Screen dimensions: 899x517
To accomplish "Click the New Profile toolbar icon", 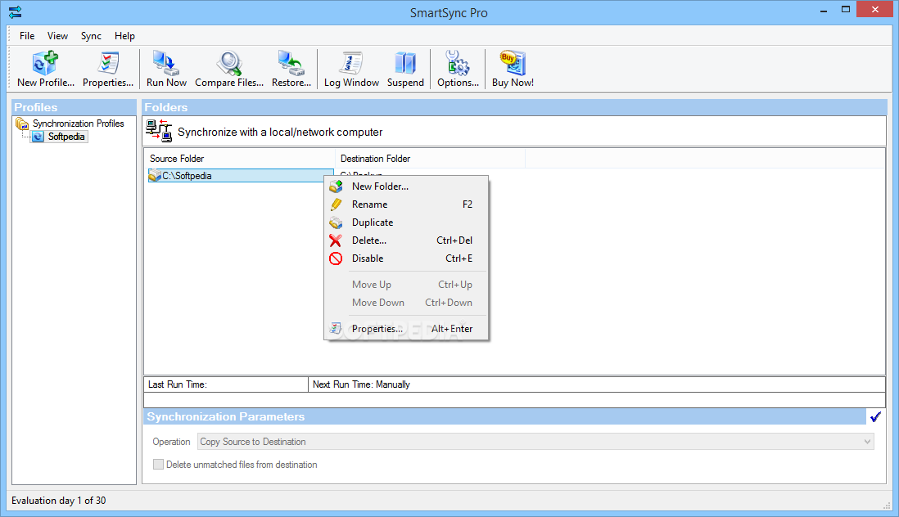I will click(45, 63).
